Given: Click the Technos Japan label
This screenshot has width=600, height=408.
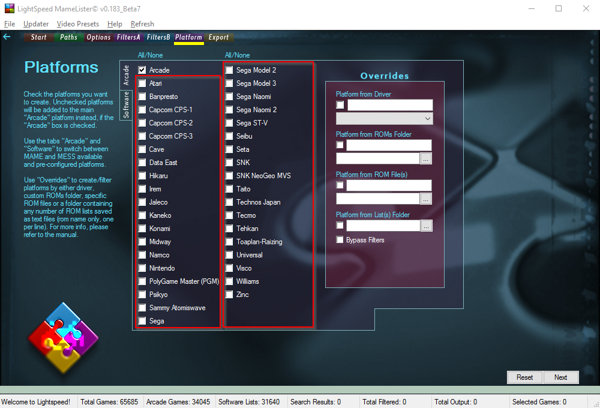Looking at the screenshot, I should (x=258, y=202).
